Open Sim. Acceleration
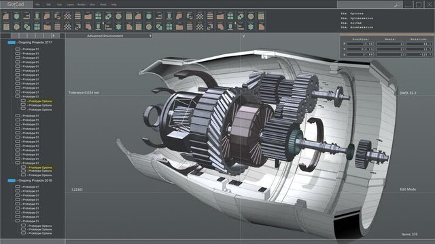 pyautogui.click(x=357, y=27)
